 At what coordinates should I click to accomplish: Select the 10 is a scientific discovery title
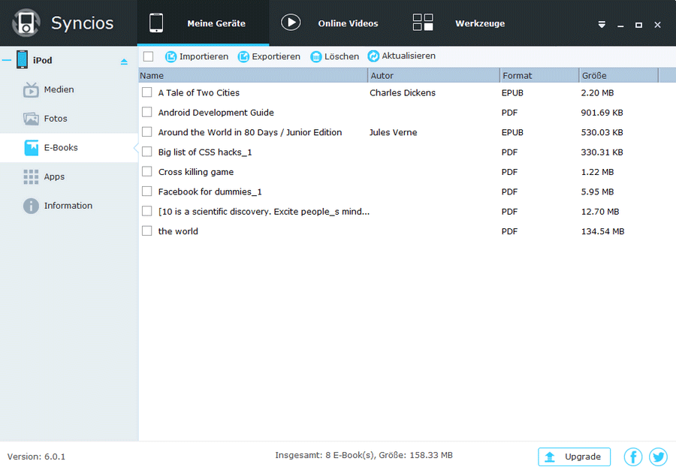[264, 212]
